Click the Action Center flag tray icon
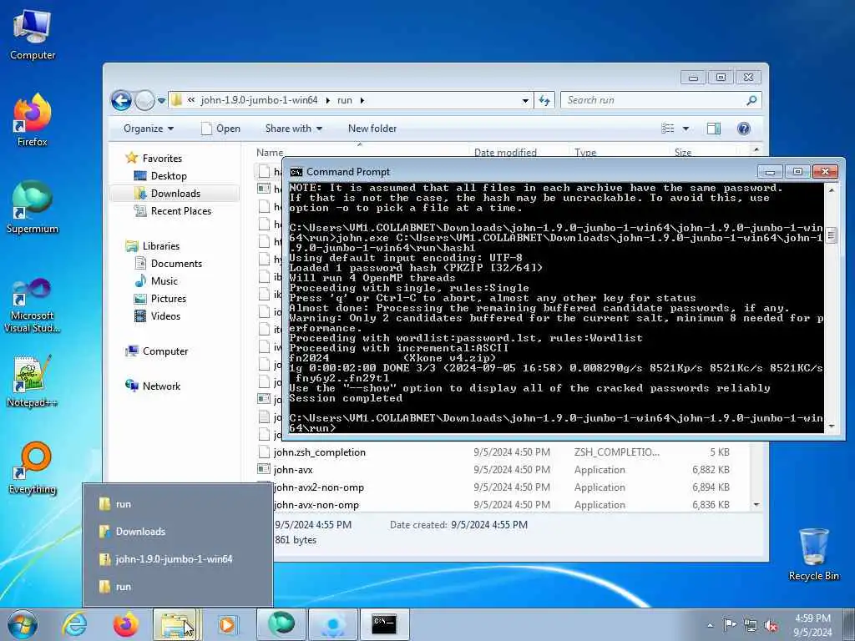The width and height of the screenshot is (855, 641). pos(730,624)
